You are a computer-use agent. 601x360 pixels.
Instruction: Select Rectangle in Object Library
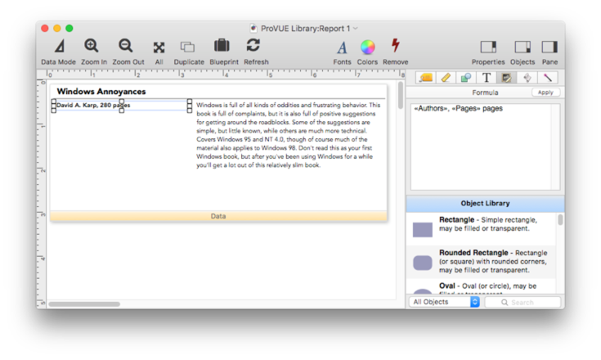(481, 229)
